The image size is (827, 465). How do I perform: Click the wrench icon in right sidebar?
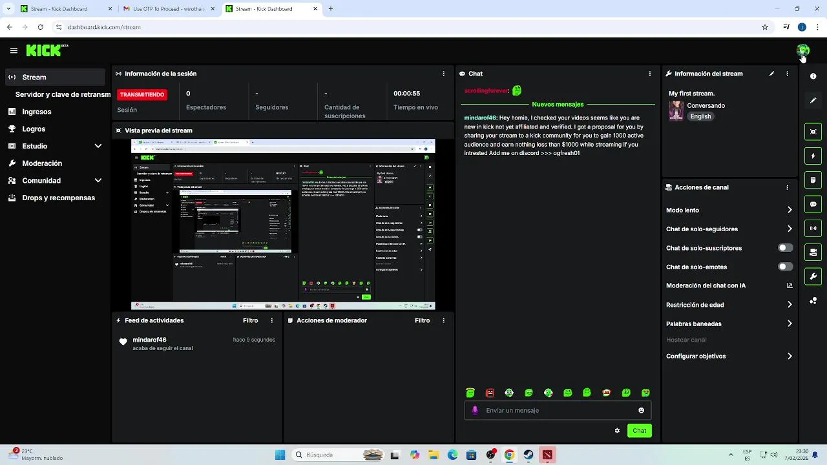(813, 276)
